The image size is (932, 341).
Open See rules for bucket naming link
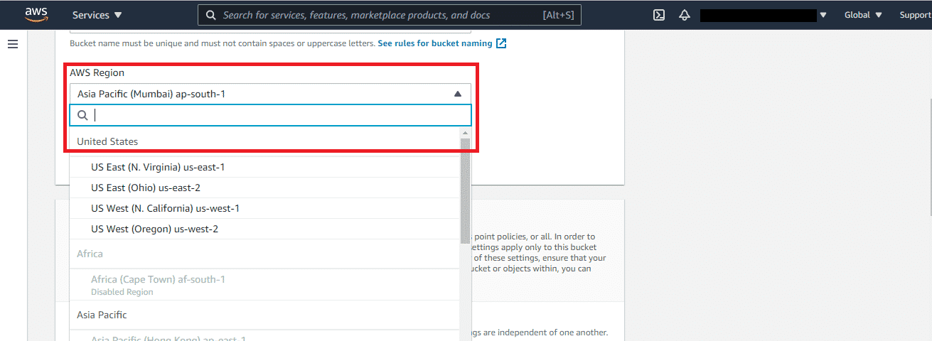coord(434,43)
